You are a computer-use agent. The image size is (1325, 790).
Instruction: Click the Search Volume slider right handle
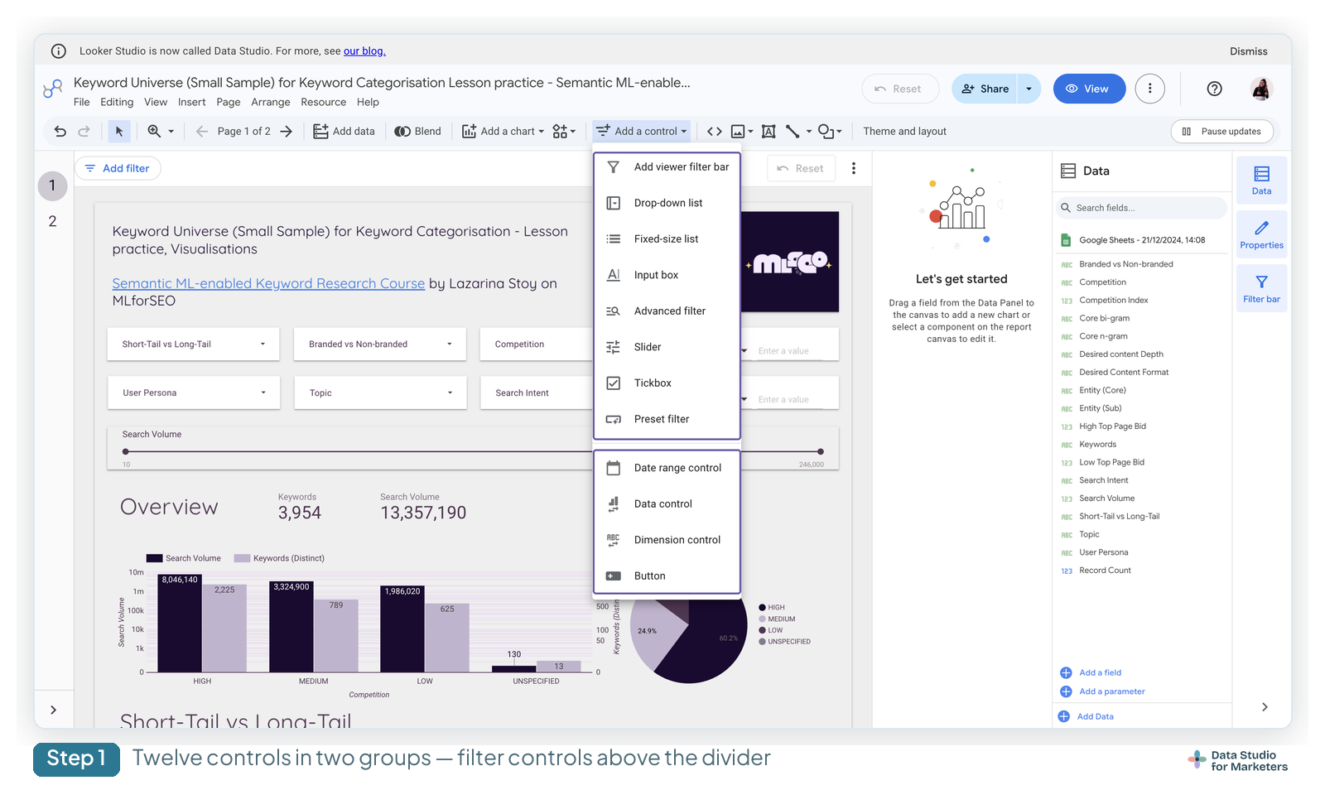(x=821, y=451)
